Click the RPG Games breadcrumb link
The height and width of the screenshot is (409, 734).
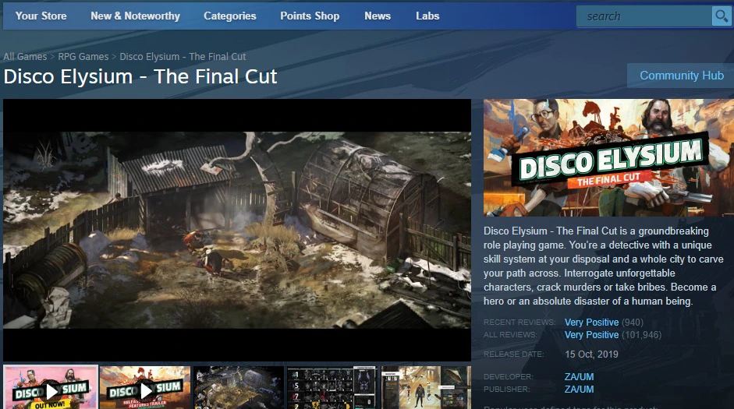(x=83, y=57)
